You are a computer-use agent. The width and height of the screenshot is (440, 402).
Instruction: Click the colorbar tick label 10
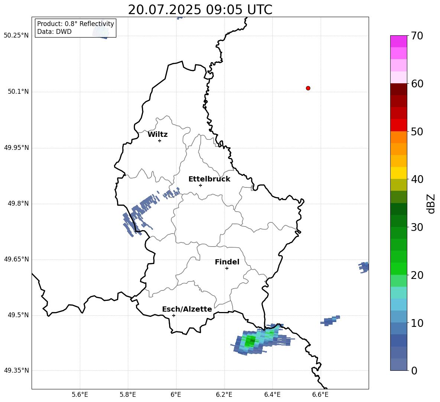[417, 323]
